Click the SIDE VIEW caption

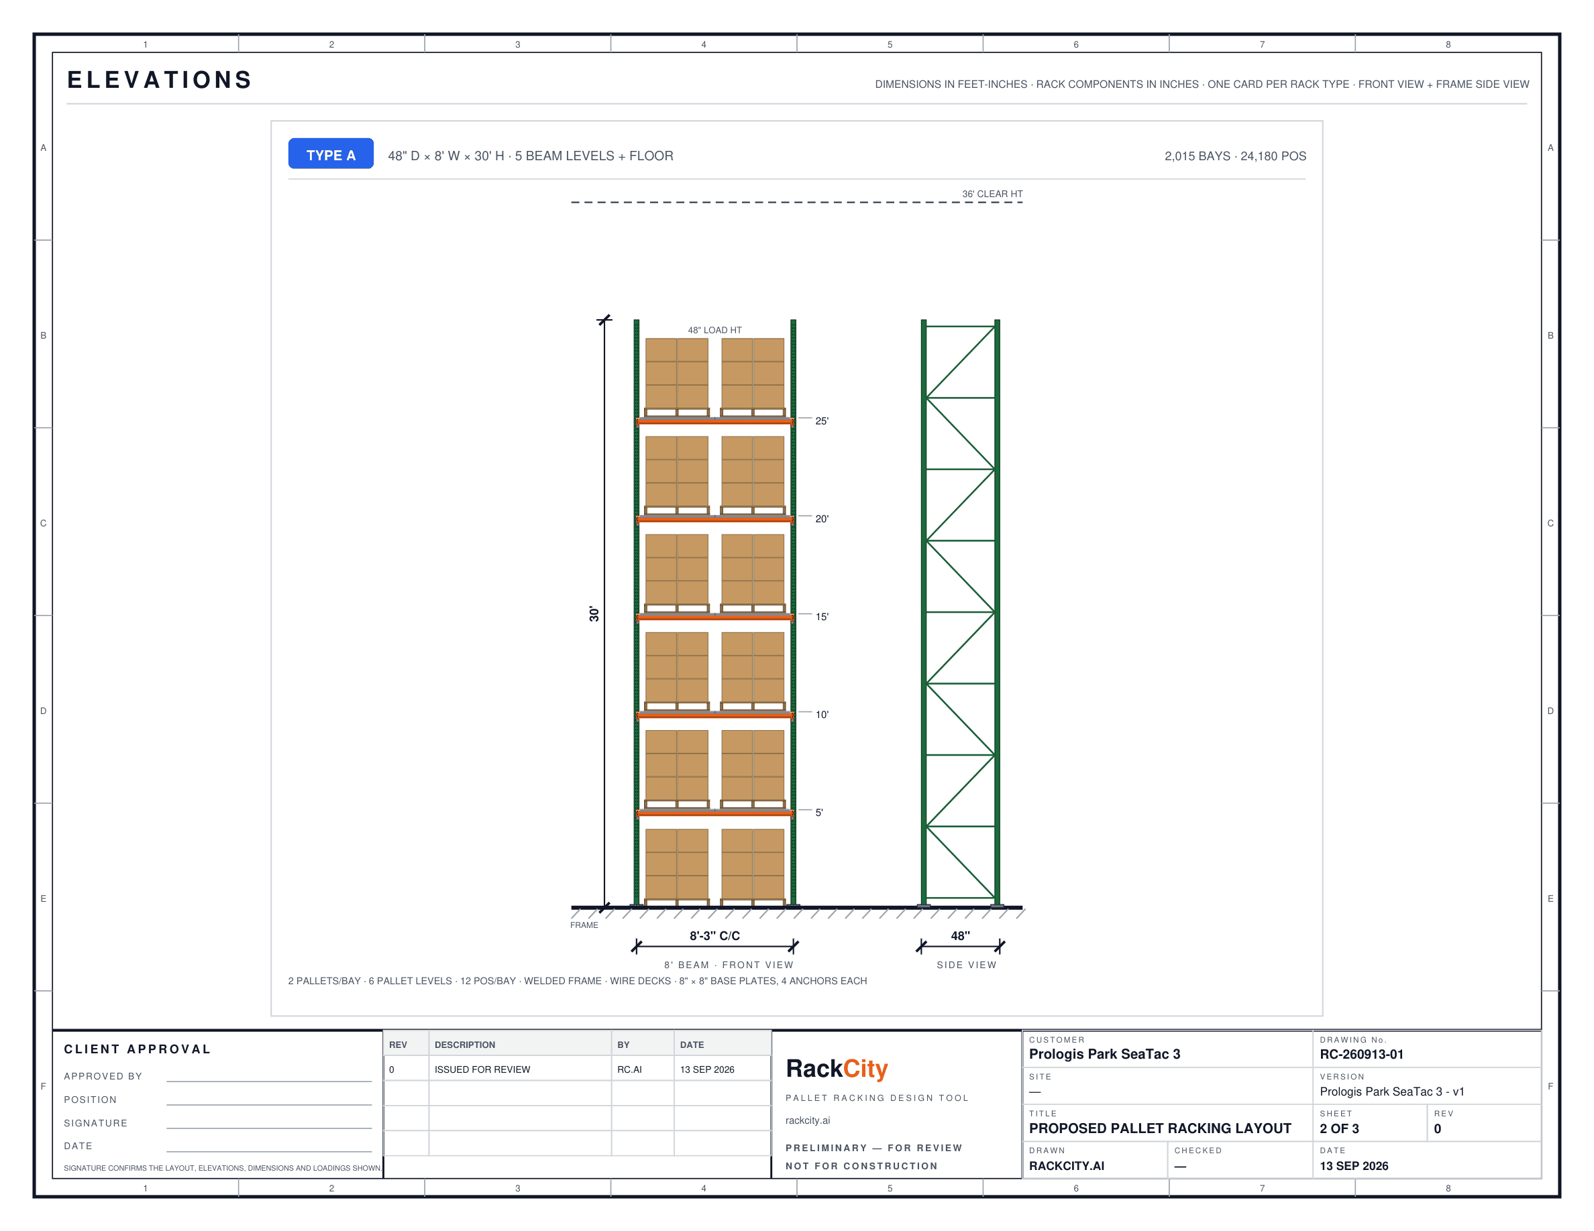[x=966, y=965]
